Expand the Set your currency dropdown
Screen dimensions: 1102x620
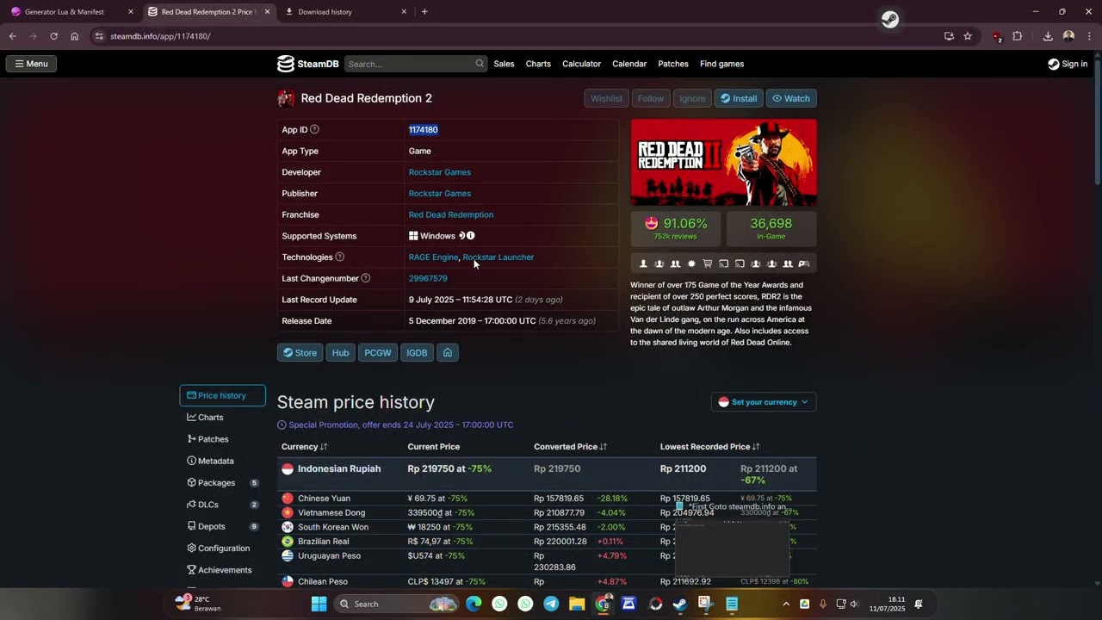[x=764, y=402]
